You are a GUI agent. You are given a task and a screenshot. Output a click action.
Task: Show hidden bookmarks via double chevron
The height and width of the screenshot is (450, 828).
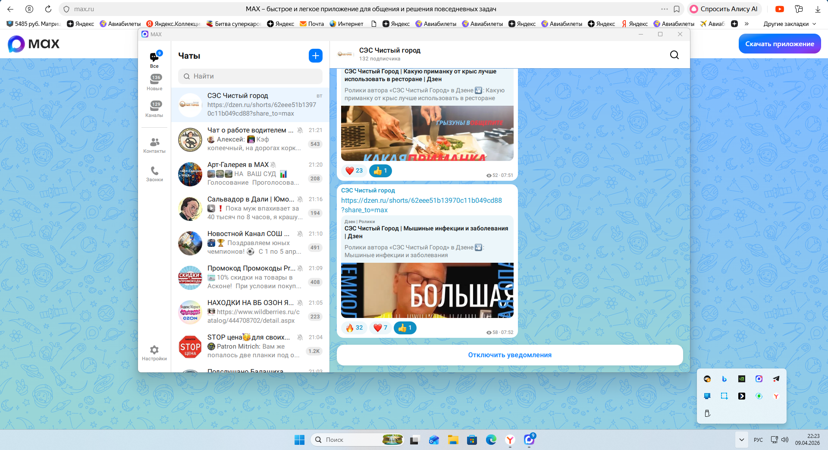(746, 24)
